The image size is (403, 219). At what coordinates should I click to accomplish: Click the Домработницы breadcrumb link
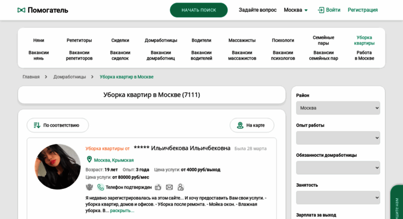click(x=70, y=77)
